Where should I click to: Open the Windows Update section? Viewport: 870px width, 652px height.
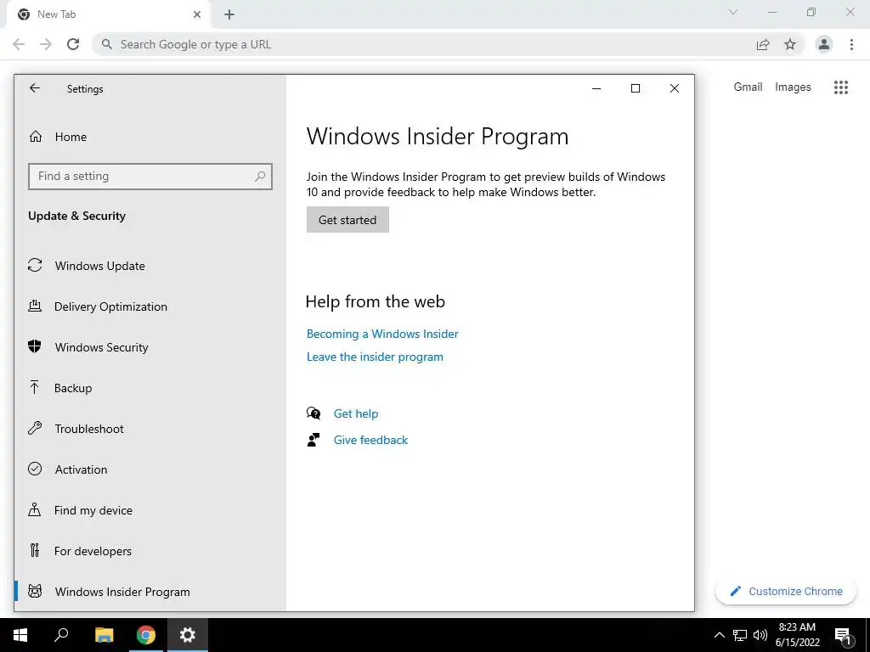tap(100, 266)
